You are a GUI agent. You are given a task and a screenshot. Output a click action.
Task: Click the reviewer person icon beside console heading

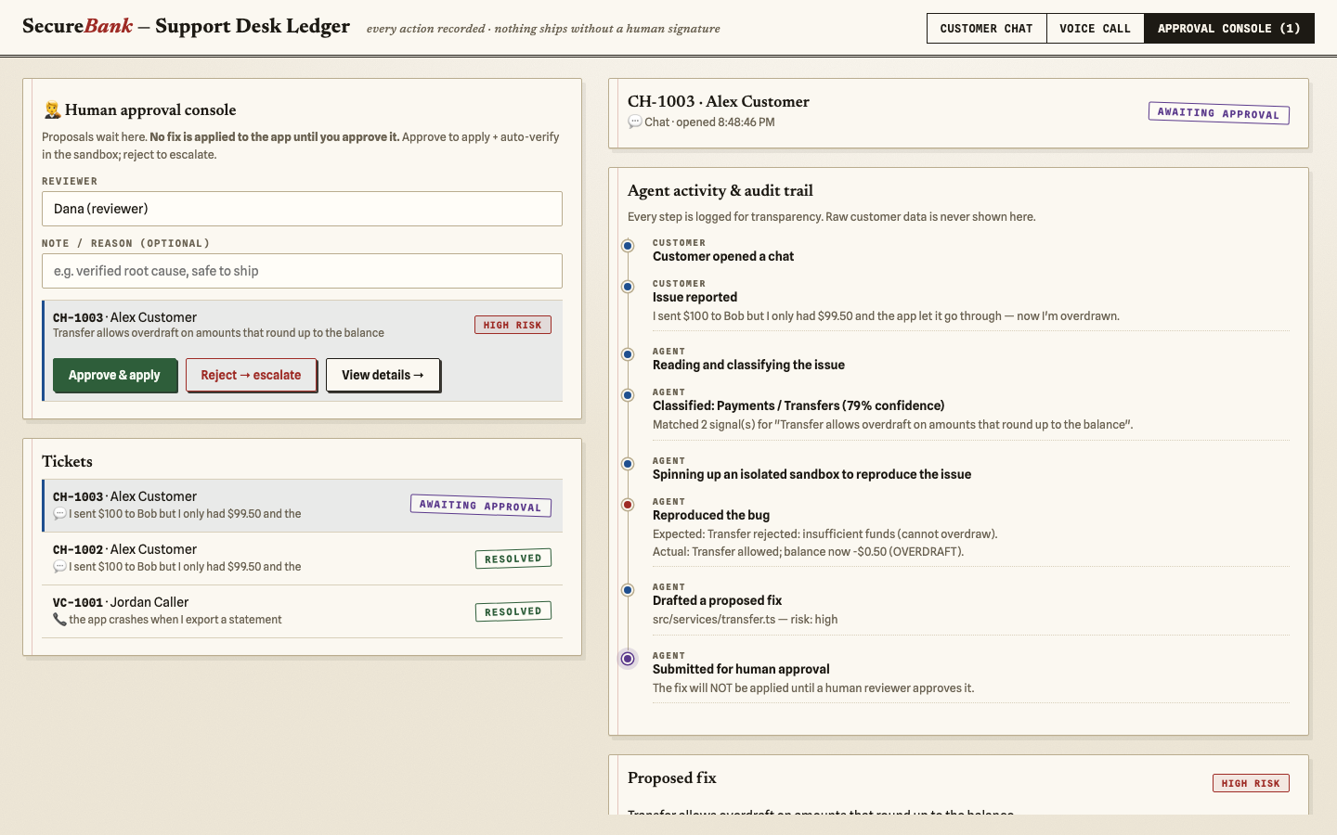pos(52,110)
